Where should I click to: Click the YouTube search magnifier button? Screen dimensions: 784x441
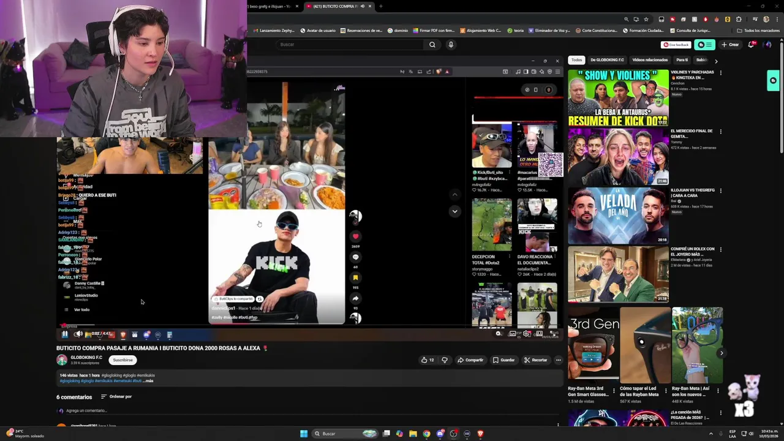click(432, 45)
